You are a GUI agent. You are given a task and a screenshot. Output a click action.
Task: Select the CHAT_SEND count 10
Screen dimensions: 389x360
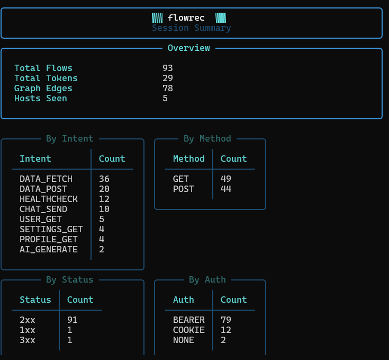click(x=104, y=209)
